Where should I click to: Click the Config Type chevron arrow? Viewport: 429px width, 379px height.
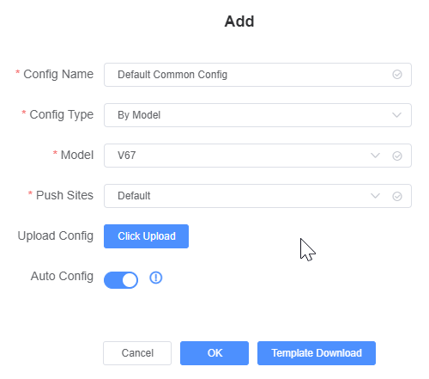(396, 115)
